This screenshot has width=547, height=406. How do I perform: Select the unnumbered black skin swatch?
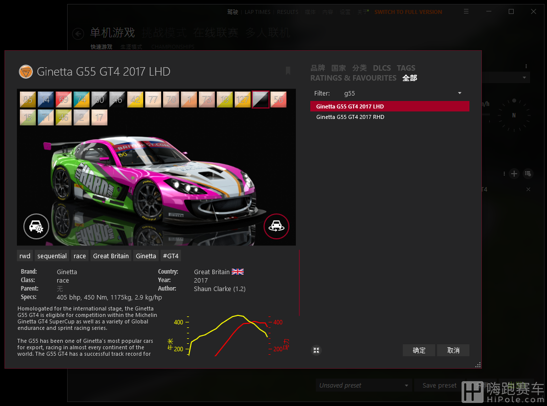coord(261,100)
